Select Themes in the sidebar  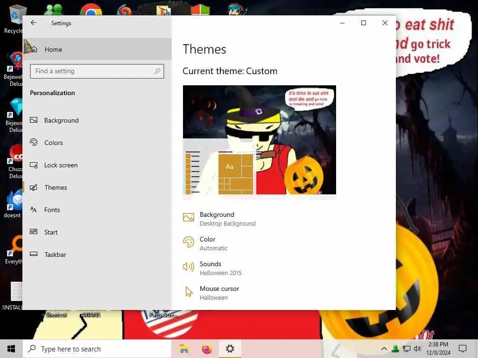pyautogui.click(x=97, y=187)
